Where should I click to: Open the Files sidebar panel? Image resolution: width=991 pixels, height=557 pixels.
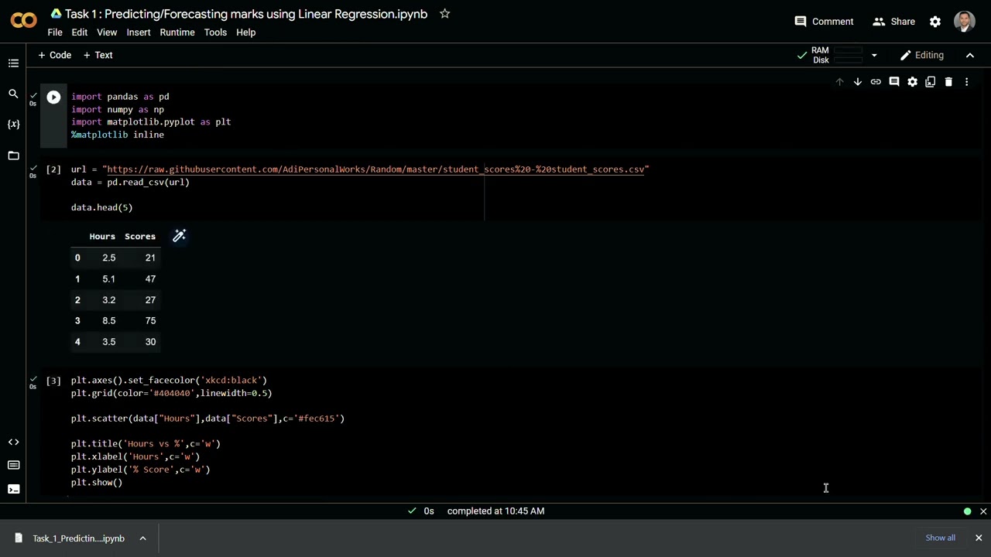[x=13, y=155]
